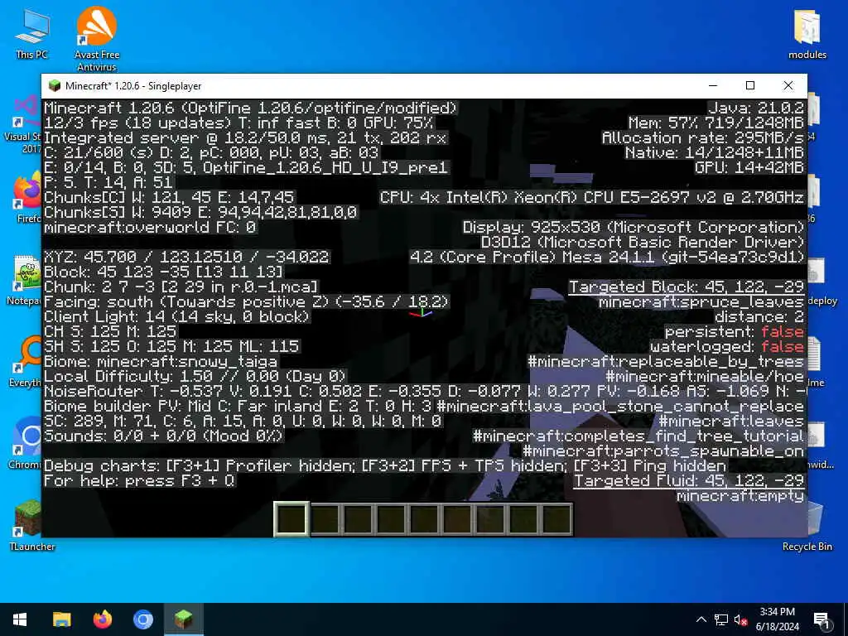Viewport: 848px width, 636px height.
Task: Open Chromium from the taskbar
Action: pyautogui.click(x=143, y=619)
